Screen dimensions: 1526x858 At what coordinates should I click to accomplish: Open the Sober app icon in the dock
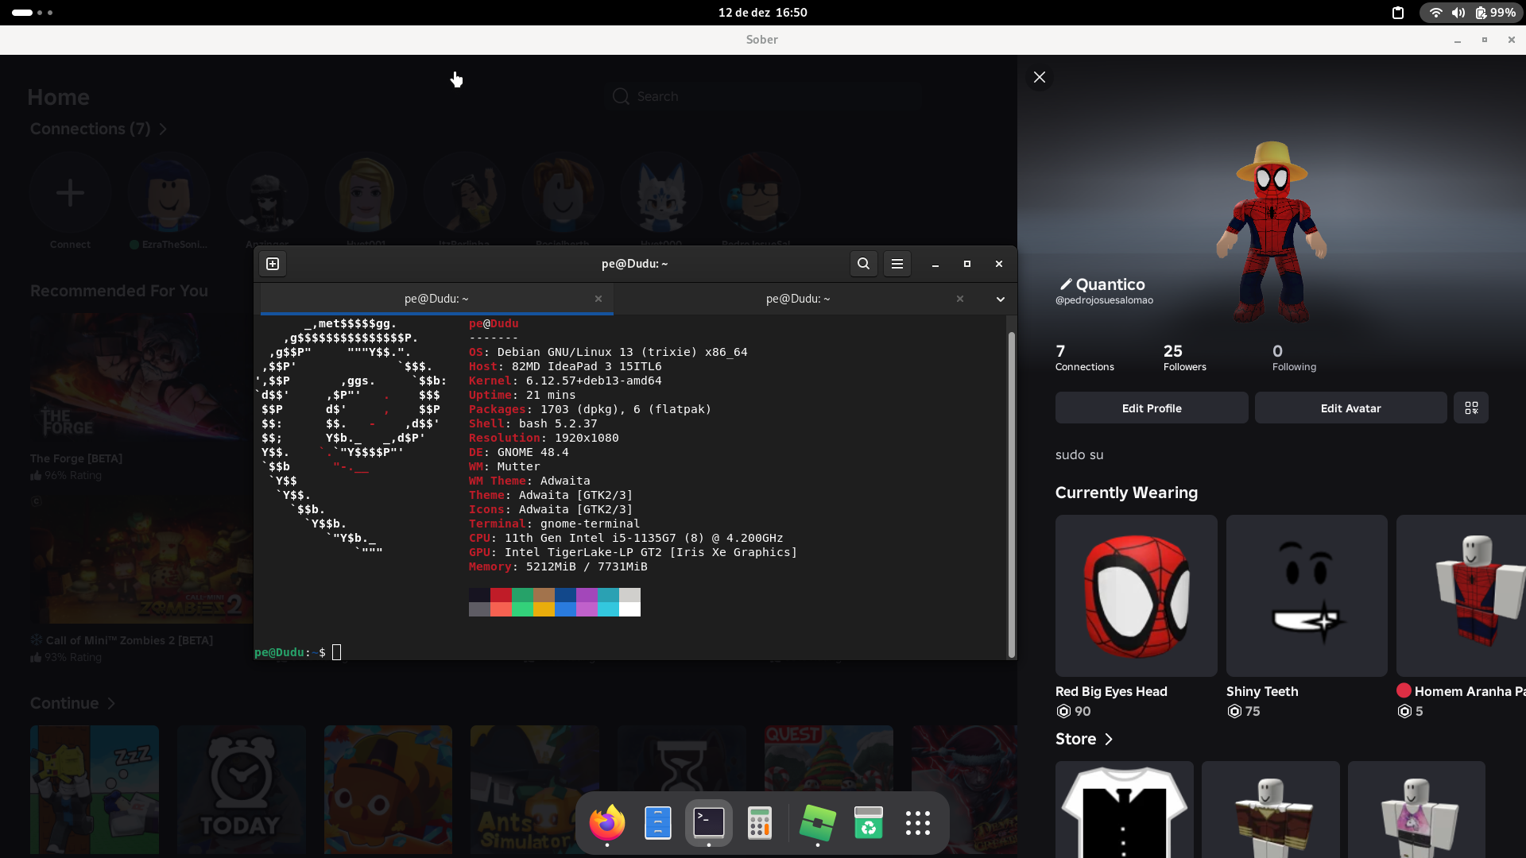(817, 823)
